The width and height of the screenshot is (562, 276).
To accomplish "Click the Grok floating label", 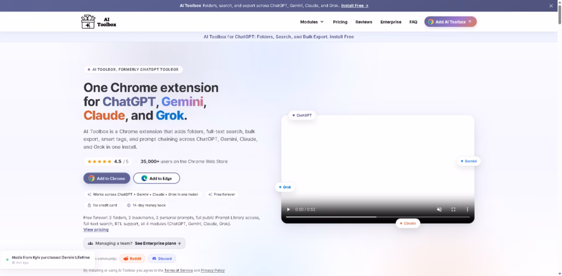I will tap(285, 187).
